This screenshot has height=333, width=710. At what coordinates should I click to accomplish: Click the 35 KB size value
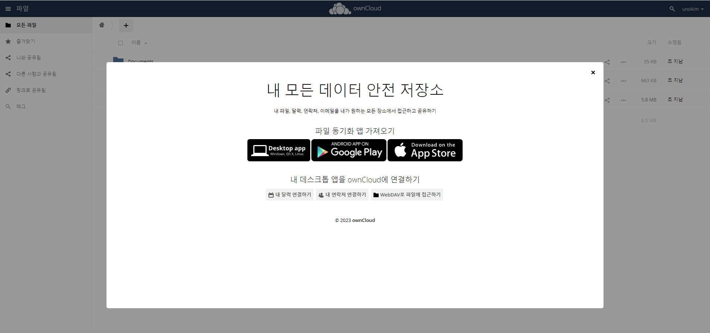point(650,61)
